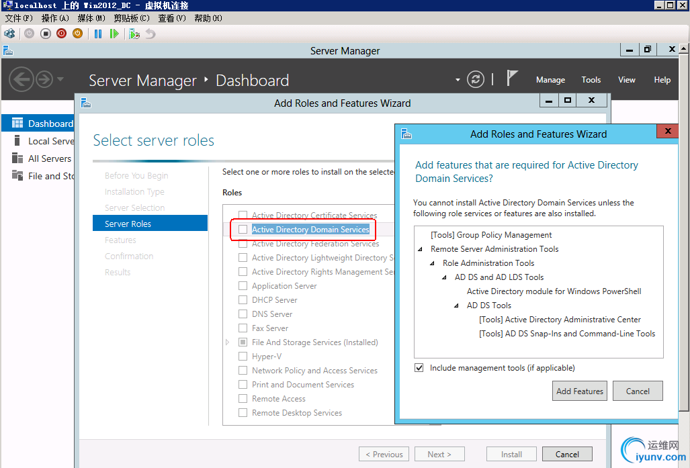
Task: Select '[Tools] Active Directory Administrative Center' row
Action: (x=560, y=320)
